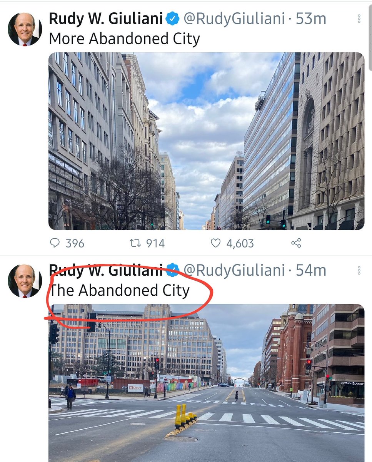Reply to the More Abandoned City tweet
Image resolution: width=372 pixels, height=462 pixels.
(x=56, y=243)
